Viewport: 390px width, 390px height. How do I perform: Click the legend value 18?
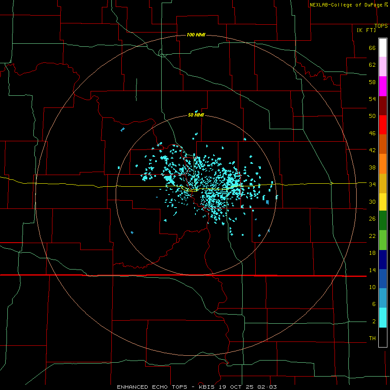[372, 253]
